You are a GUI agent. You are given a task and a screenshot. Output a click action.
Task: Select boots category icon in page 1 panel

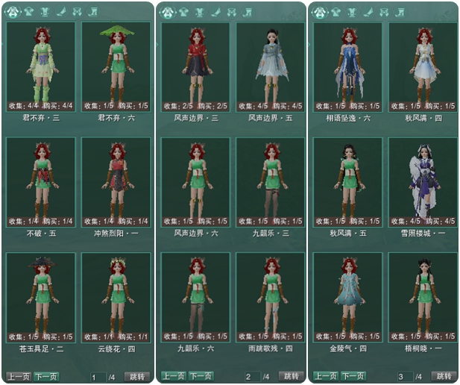coord(93,12)
